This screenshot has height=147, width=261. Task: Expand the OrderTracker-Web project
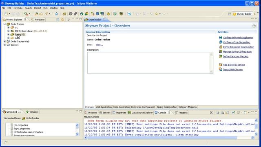pos(4,41)
